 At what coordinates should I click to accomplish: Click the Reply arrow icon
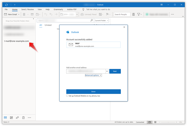(x=46, y=14)
